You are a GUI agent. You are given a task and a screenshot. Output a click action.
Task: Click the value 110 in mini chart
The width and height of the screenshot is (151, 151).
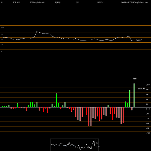[x=98, y=147]
